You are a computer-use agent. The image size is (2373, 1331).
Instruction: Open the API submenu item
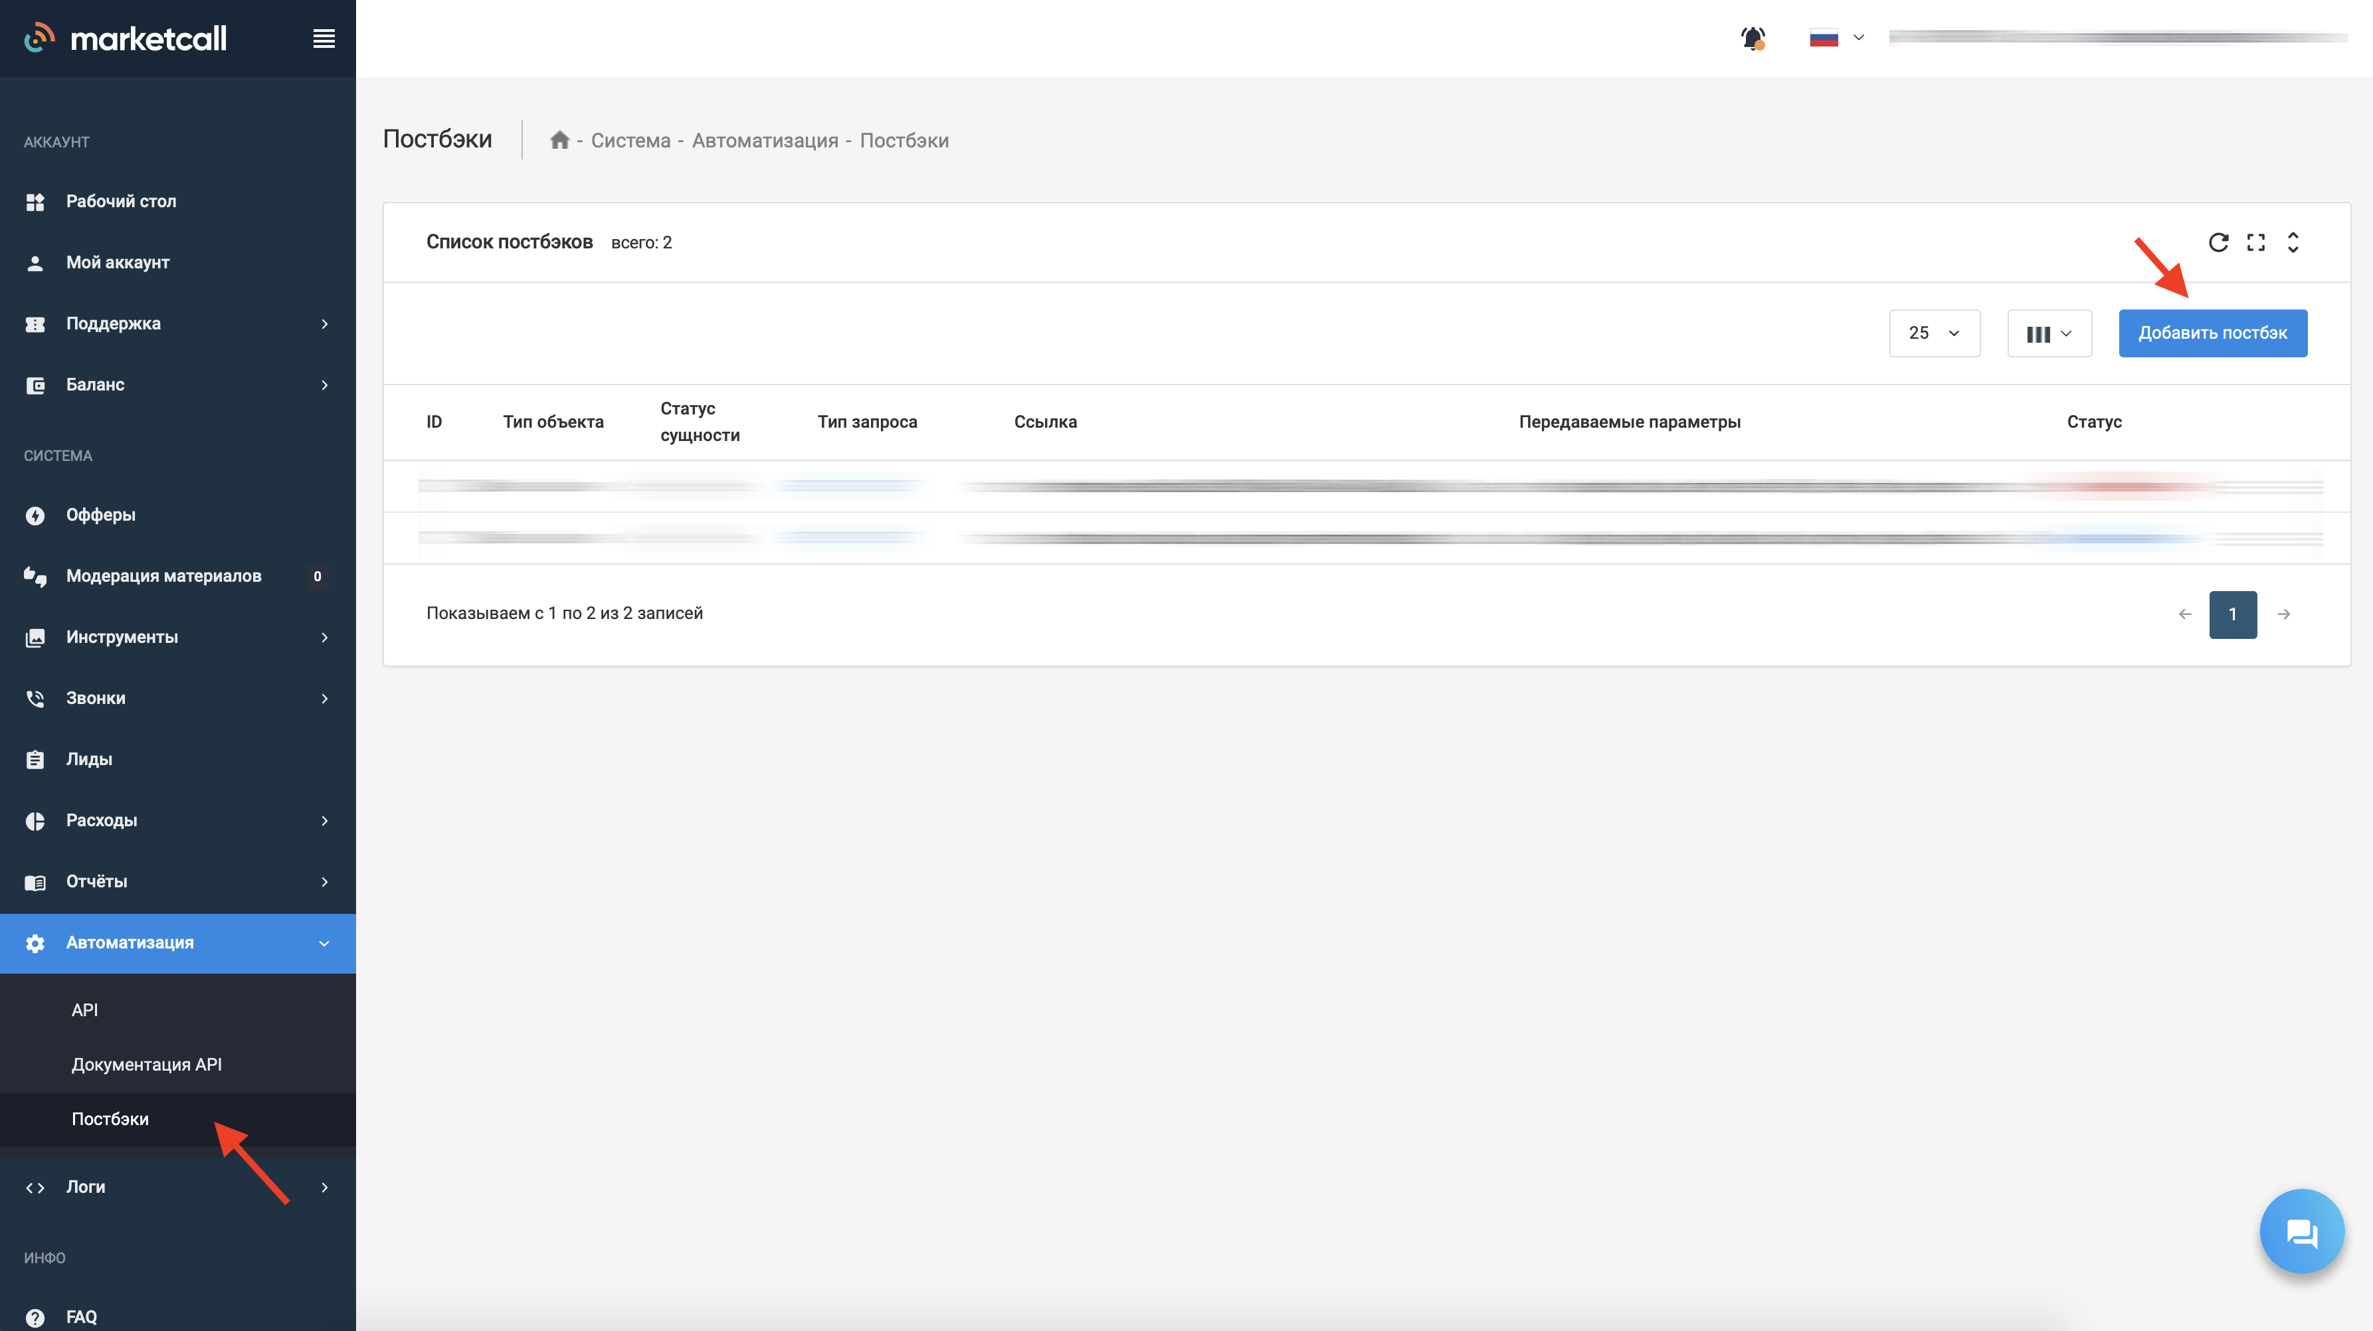tap(85, 1010)
